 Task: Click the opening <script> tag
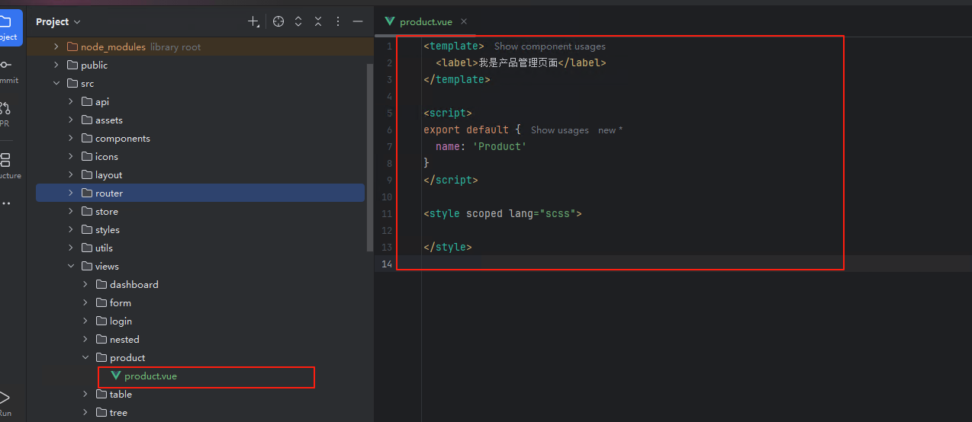coord(448,113)
